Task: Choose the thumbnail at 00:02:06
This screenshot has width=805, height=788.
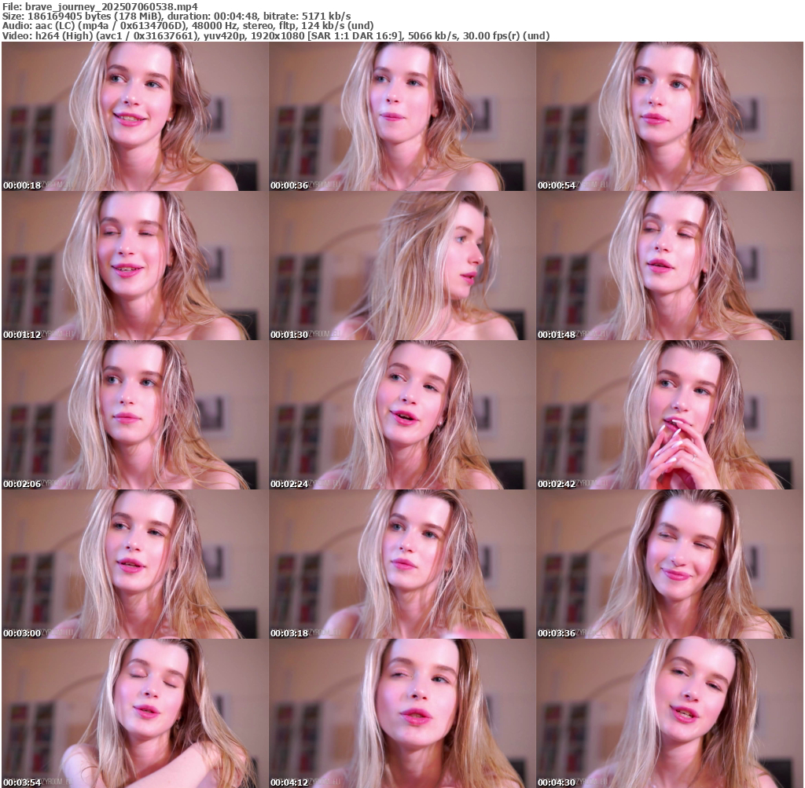Action: click(x=134, y=415)
